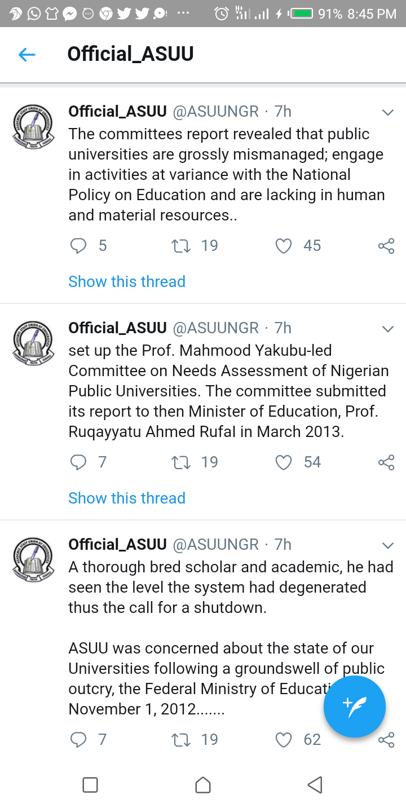This screenshot has width=406, height=812.
Task: Open options chevron on Mahmood Yakubu tweet
Action: pos(387,329)
